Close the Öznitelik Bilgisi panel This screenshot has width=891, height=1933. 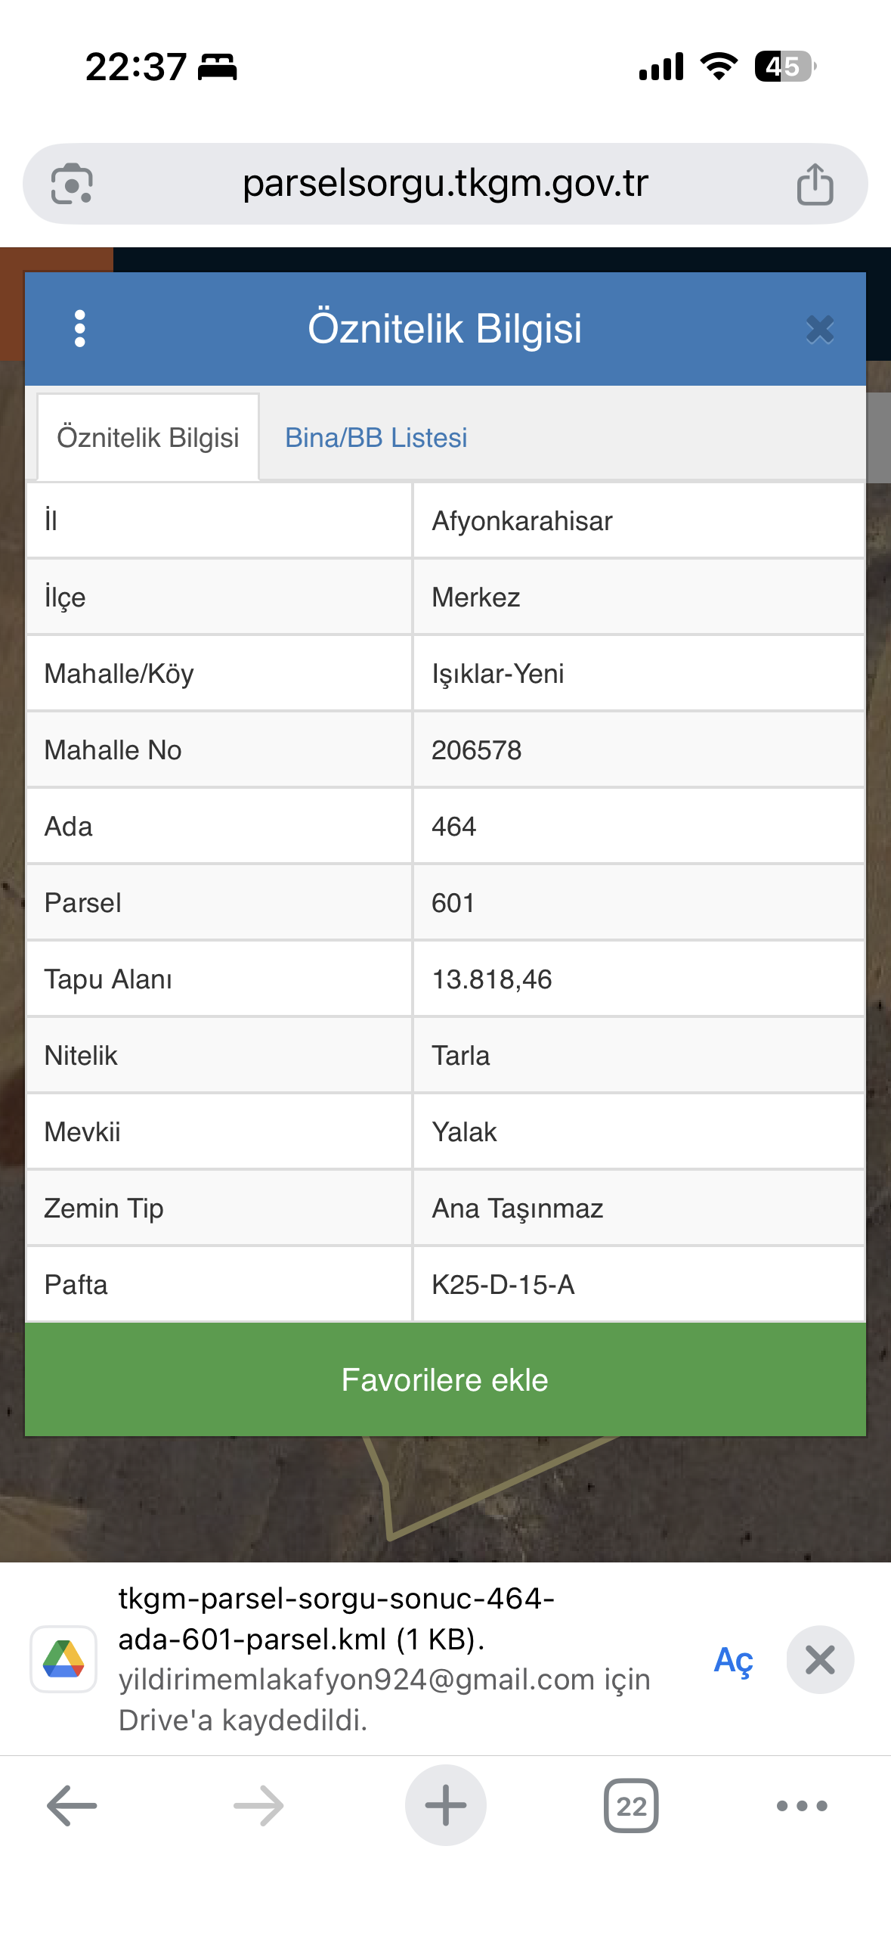819,330
